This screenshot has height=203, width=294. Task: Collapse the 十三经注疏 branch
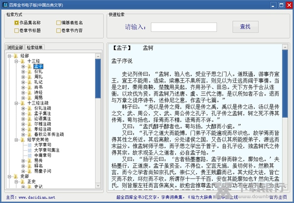pos(16,103)
